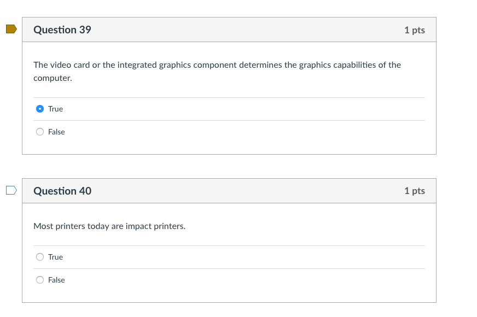
Task: Click the "Question 39" heading text
Action: coord(62,30)
